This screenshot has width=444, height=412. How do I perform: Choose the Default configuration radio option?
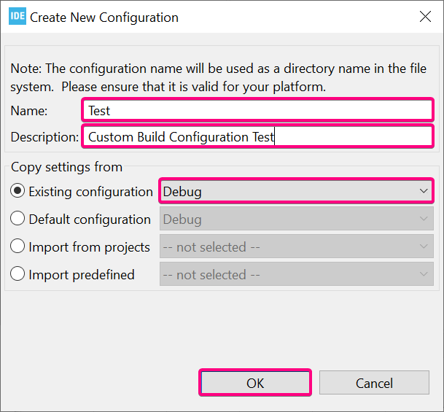click(17, 219)
